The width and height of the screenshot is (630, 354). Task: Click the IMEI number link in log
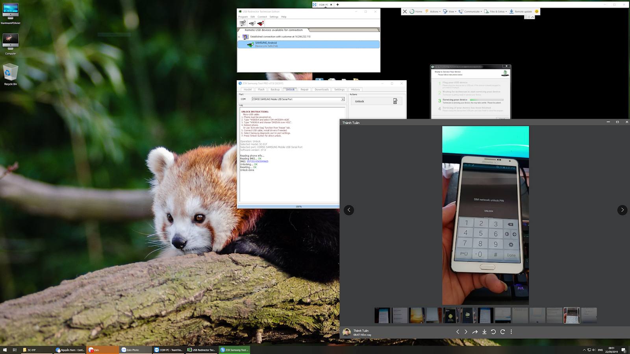pyautogui.click(x=258, y=162)
